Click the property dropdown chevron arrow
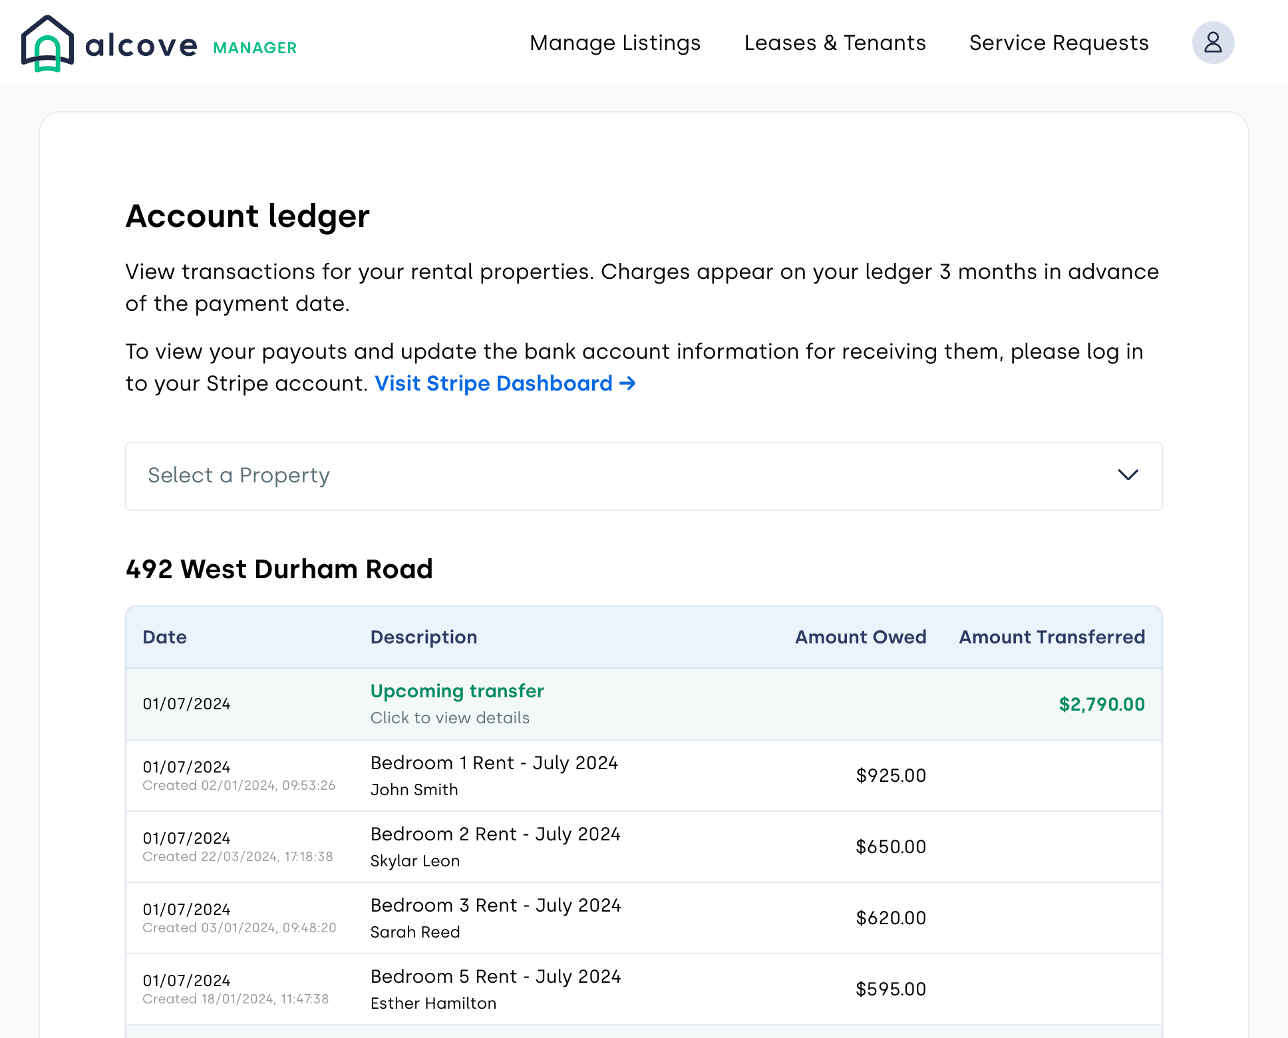The height and width of the screenshot is (1038, 1288). pyautogui.click(x=1128, y=475)
